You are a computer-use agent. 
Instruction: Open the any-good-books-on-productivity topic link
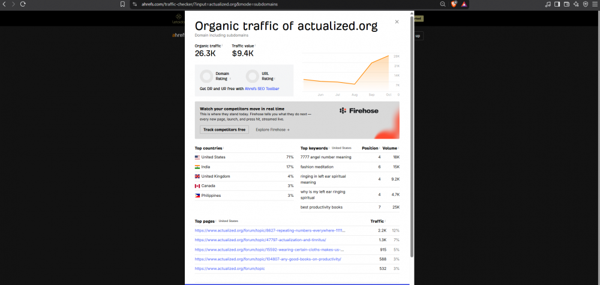coord(268,259)
